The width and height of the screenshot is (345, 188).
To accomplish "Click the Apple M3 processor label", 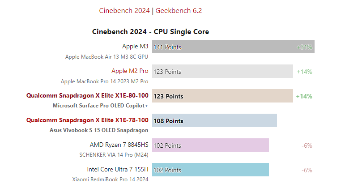I will click(x=135, y=46).
